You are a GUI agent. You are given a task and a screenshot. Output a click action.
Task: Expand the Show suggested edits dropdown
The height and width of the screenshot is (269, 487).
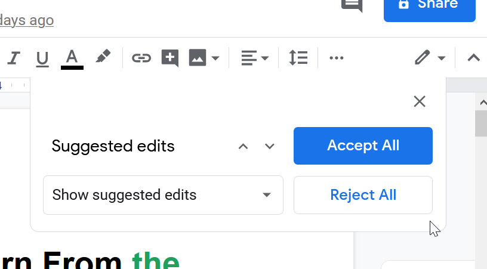(x=163, y=195)
